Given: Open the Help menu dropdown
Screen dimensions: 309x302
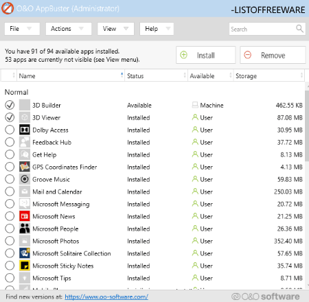Looking at the screenshot, I should coord(157,29).
